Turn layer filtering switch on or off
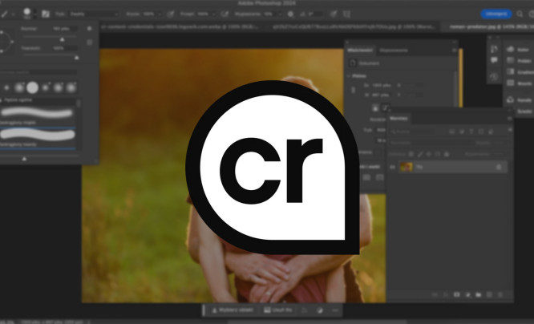Screen dimensions: 534x324 [x=510, y=130]
